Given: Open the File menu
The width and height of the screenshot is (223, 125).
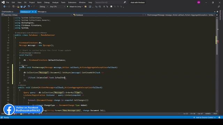Looking at the screenshot, I should pyautogui.click(x=8, y=2).
